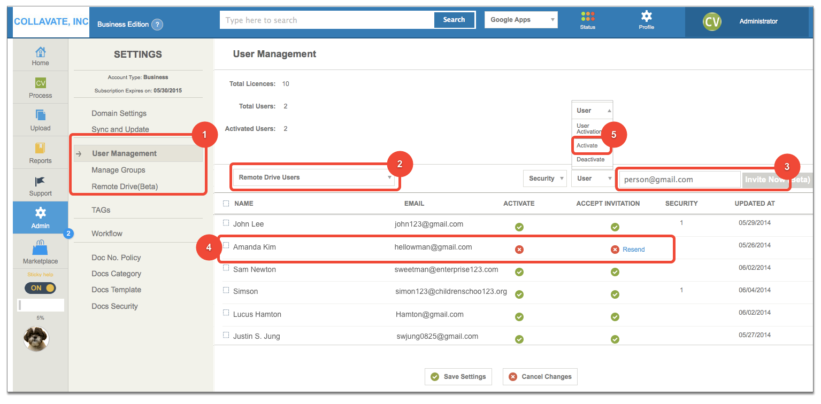Screen dimensions: 821x404
Task: Open the Security dropdown
Action: [x=544, y=178]
